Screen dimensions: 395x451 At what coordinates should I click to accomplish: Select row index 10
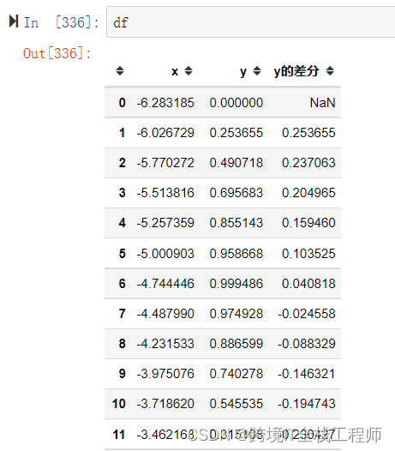pos(119,404)
